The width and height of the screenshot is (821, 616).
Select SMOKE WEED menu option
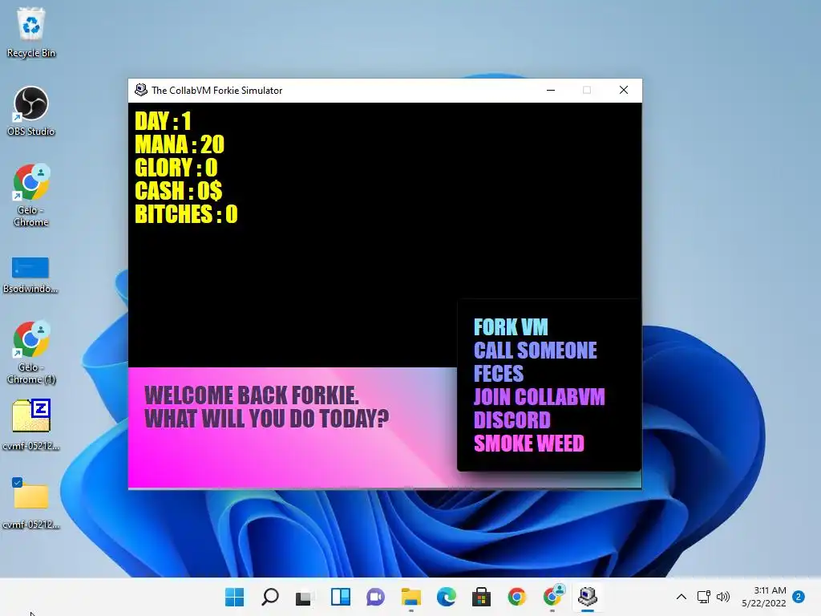pyautogui.click(x=529, y=444)
